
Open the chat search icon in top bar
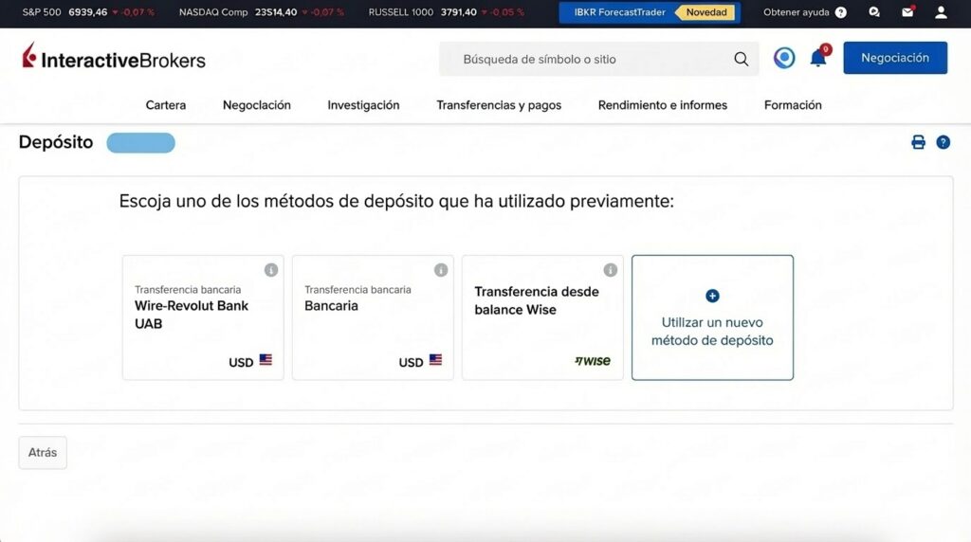(x=873, y=12)
